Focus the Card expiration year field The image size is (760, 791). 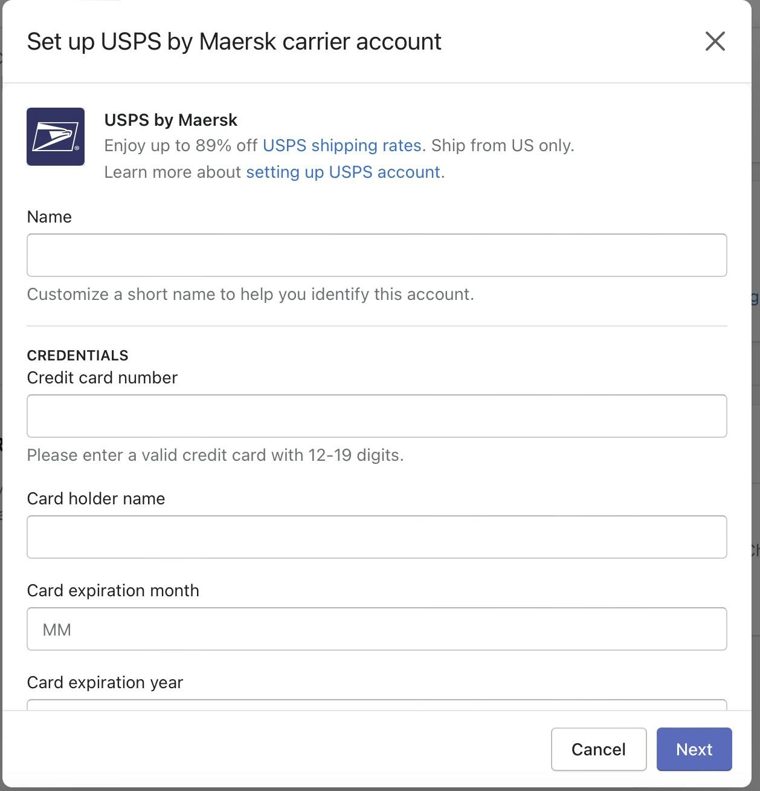tap(376, 705)
